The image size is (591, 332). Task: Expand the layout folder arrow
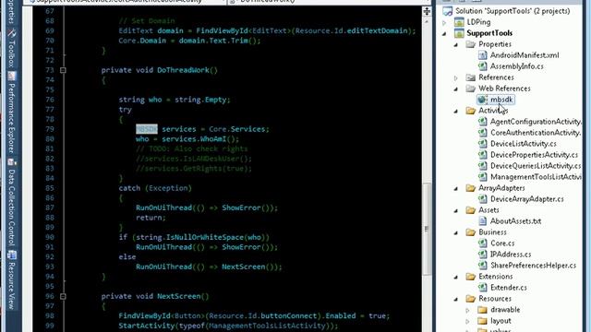pyautogui.click(x=468, y=321)
